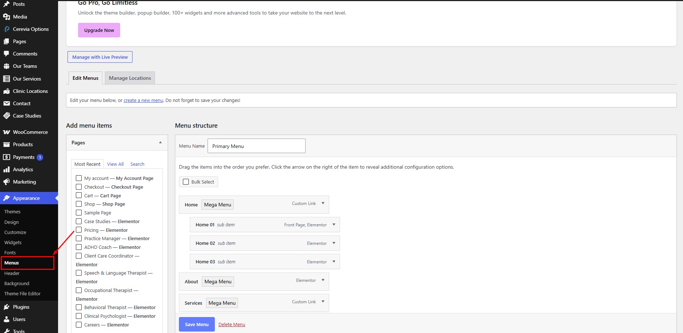
Task: Switch to the View All pages tab
Action: click(x=115, y=164)
